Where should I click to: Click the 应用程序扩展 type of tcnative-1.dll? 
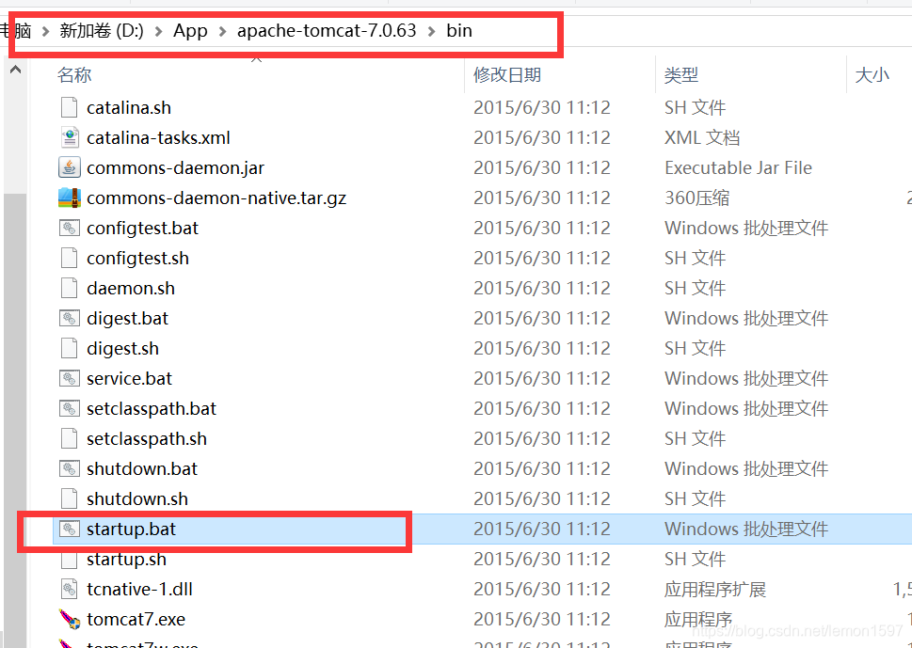click(x=715, y=590)
